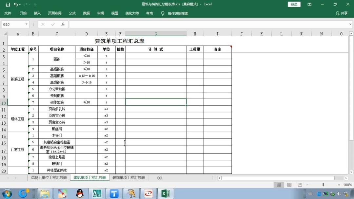Click the new sheet plus button
The image size is (354, 199).
click(160, 178)
